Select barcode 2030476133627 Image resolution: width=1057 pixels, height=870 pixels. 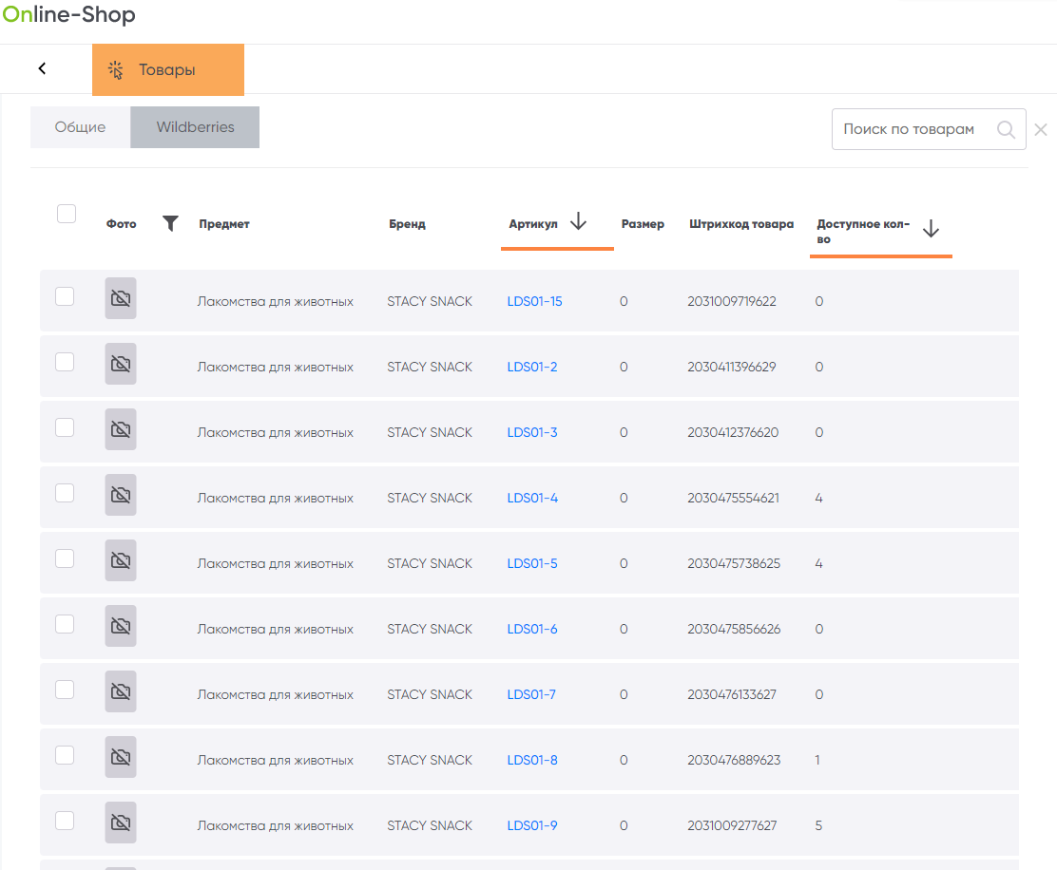(x=731, y=694)
